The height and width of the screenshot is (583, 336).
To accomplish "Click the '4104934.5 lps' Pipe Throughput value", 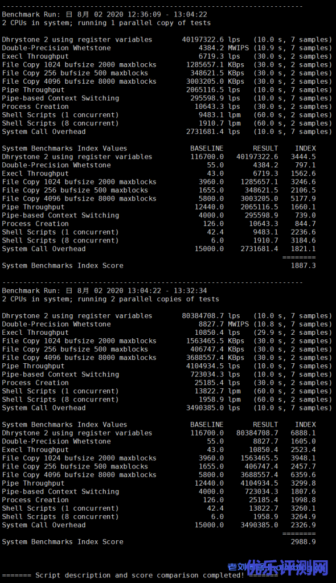I will click(213, 366).
